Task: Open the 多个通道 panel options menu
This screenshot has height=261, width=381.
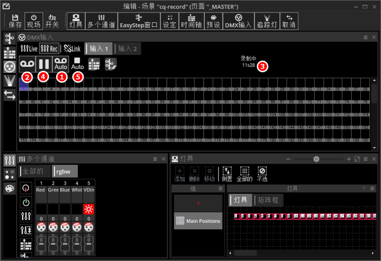Action: (155, 159)
